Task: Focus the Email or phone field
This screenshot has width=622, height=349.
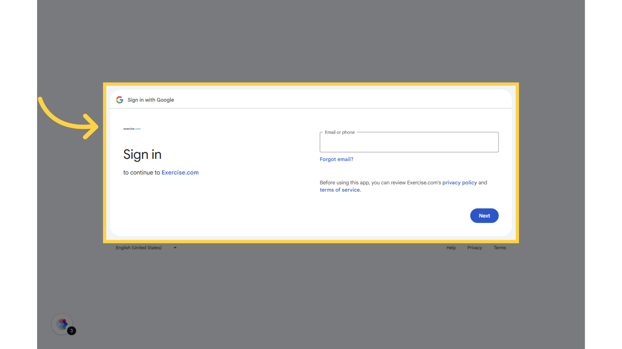Action: click(409, 142)
